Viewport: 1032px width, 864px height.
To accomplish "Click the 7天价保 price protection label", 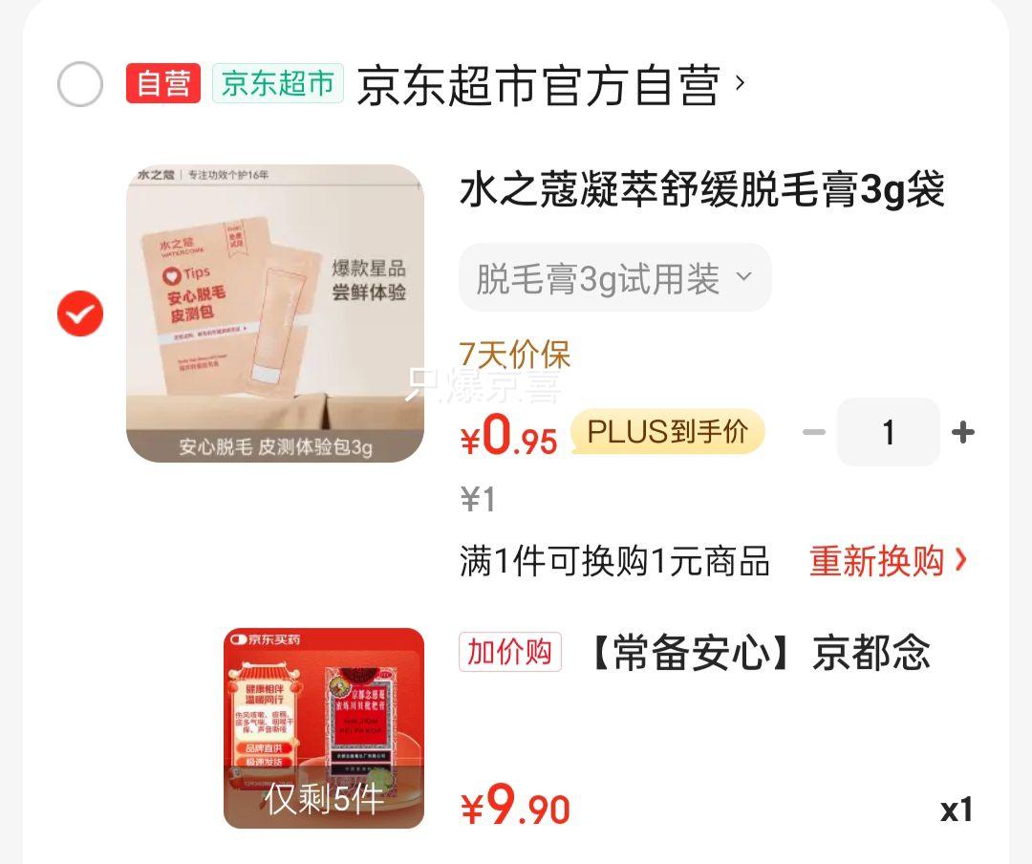I will pos(515,355).
